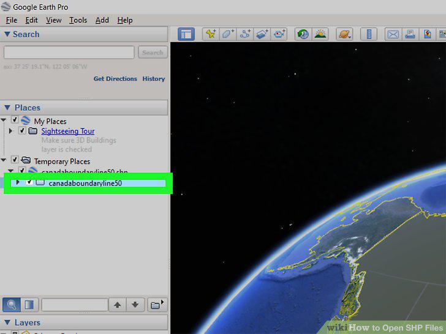Email the view with envelope icon
446x334 pixels.
tap(393, 34)
